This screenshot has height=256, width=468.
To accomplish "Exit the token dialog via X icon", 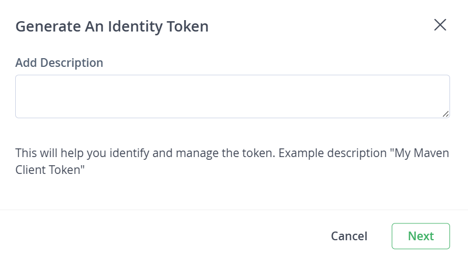I will pyautogui.click(x=440, y=25).
